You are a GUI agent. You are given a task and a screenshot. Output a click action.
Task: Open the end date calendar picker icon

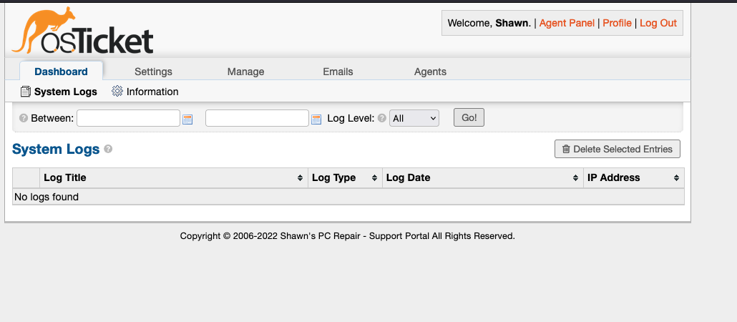316,119
